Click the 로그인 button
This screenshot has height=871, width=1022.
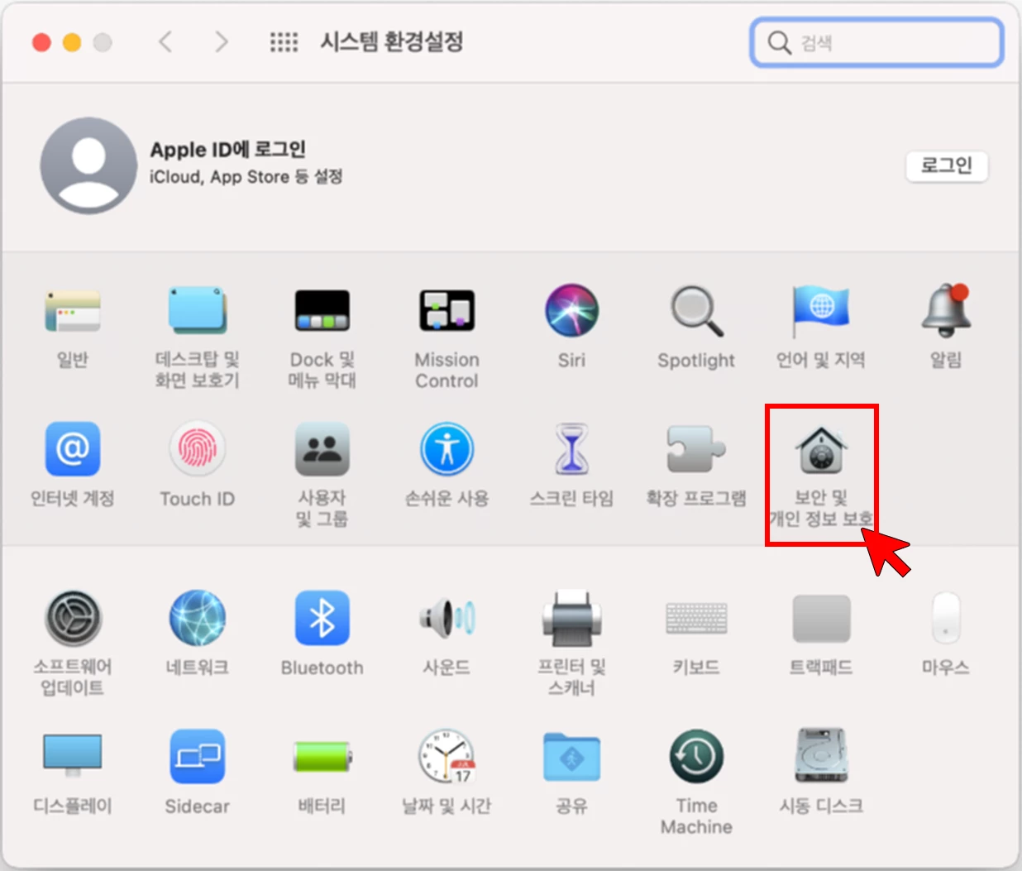pos(947,165)
